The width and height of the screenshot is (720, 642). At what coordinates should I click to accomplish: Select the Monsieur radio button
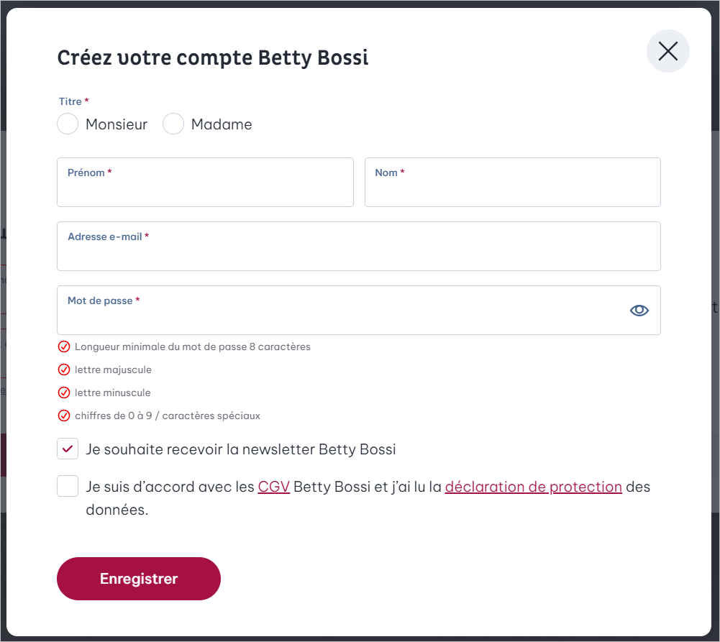coord(68,124)
